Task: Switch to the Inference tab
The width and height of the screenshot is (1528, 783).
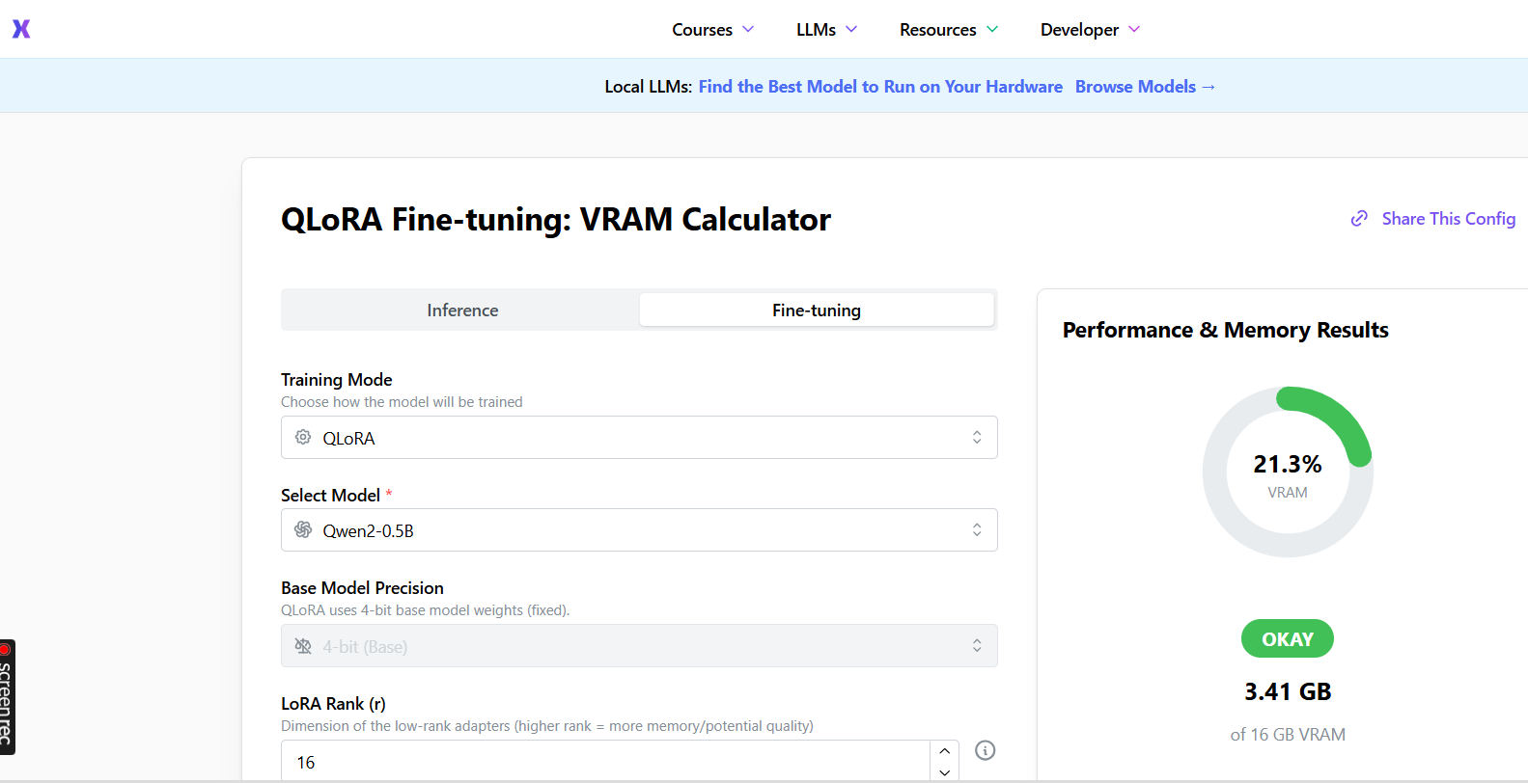Action: tap(462, 310)
